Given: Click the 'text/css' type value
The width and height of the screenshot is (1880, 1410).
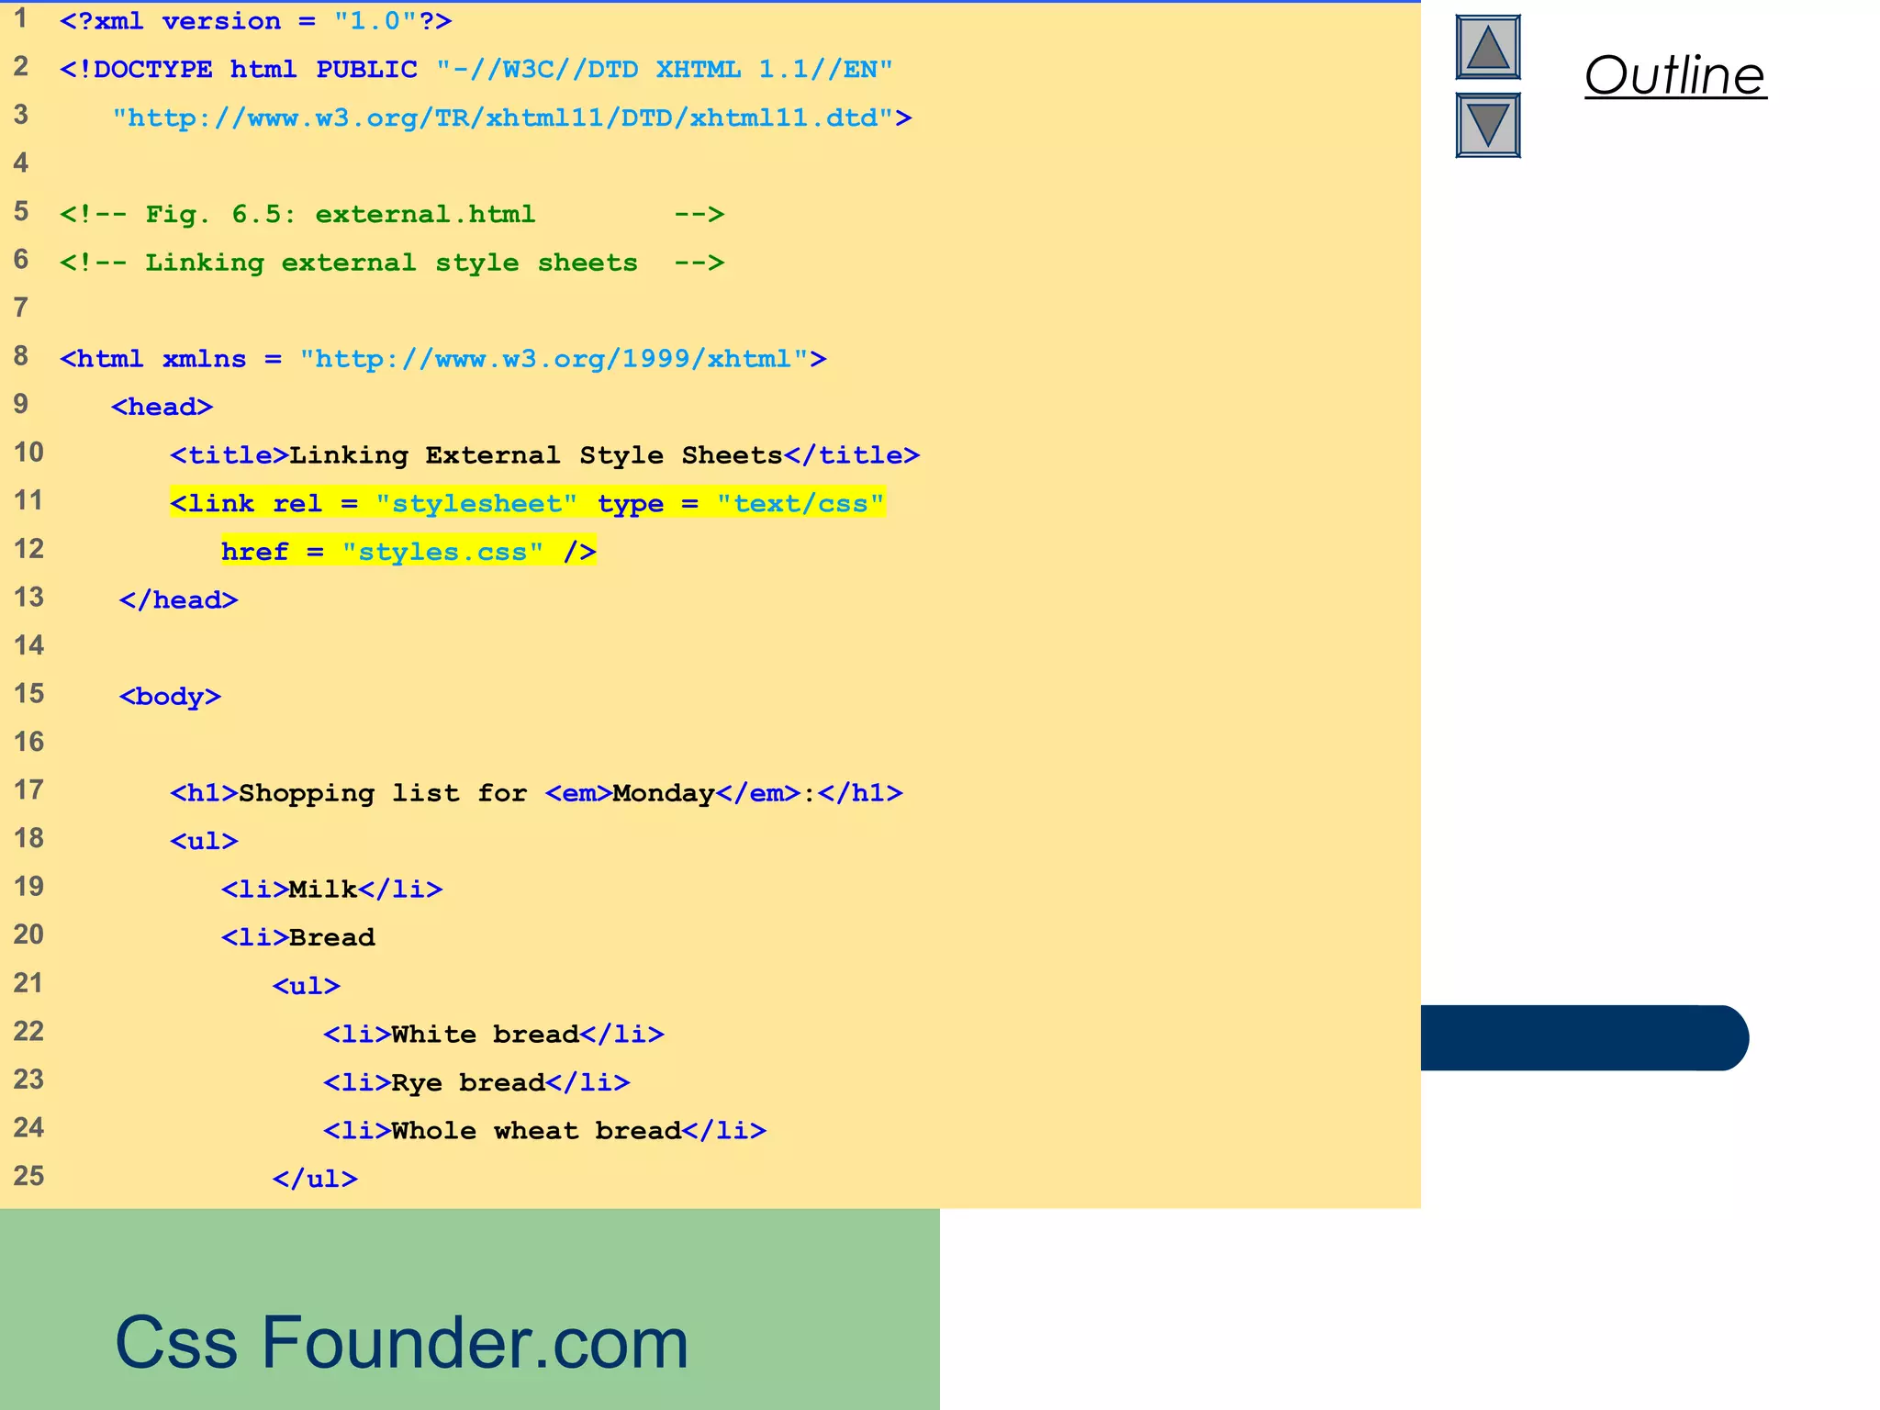Looking at the screenshot, I should click(800, 503).
